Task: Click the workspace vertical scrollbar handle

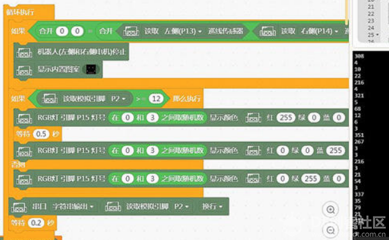Action: click(x=347, y=11)
